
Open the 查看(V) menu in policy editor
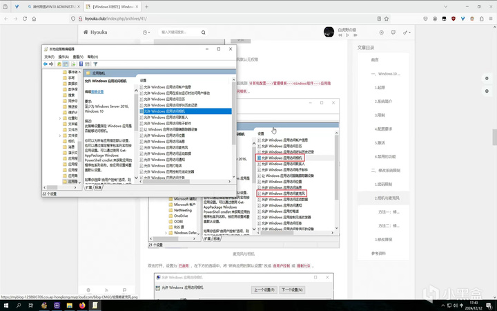tap(78, 57)
